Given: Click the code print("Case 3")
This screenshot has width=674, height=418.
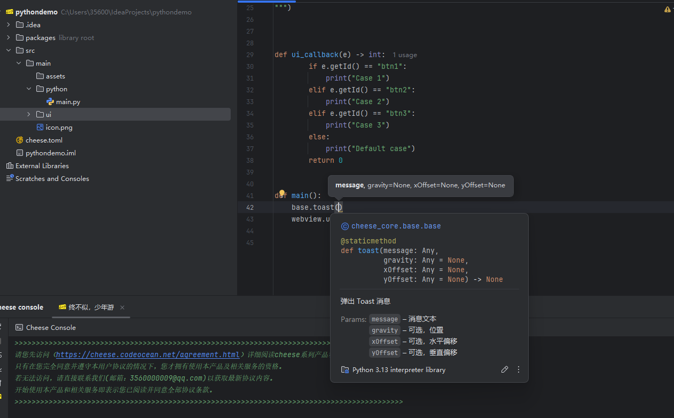Looking at the screenshot, I should pyautogui.click(x=357, y=125).
